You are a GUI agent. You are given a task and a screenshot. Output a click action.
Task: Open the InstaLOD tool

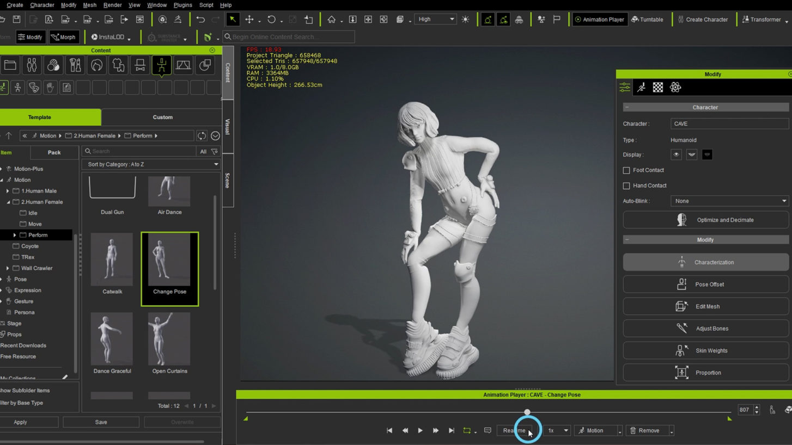pyautogui.click(x=108, y=37)
